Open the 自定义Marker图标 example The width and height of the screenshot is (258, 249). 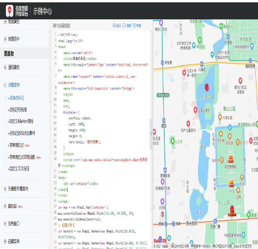pyautogui.click(x=21, y=121)
